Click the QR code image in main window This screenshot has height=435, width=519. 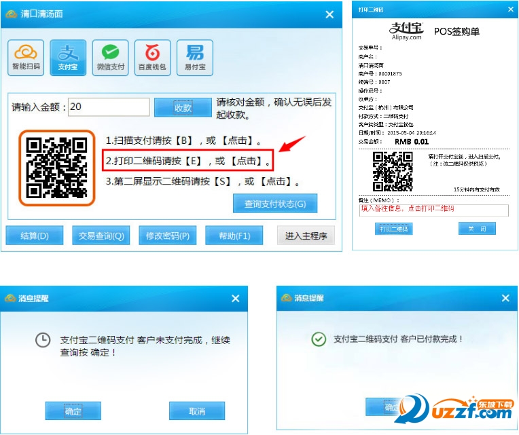coord(57,168)
